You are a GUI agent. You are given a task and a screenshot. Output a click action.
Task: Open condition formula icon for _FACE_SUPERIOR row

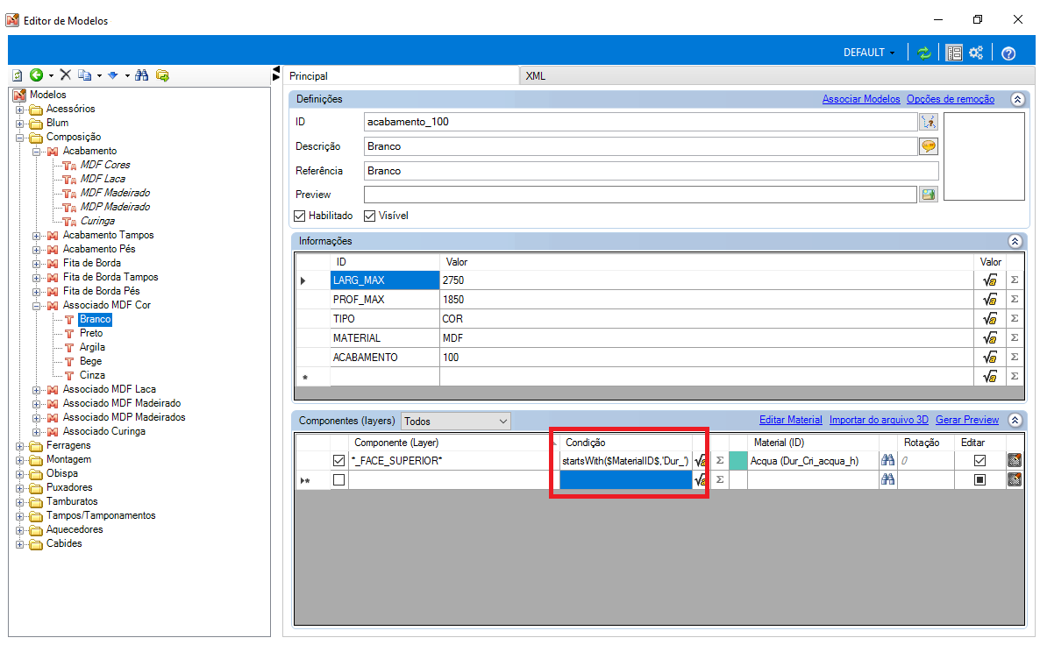[x=701, y=461]
